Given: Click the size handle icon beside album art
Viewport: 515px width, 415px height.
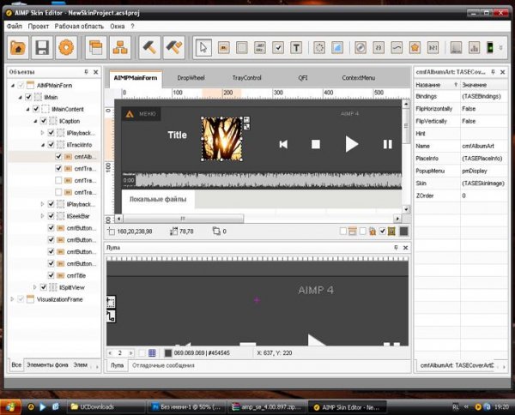Looking at the screenshot, I should [x=246, y=120].
